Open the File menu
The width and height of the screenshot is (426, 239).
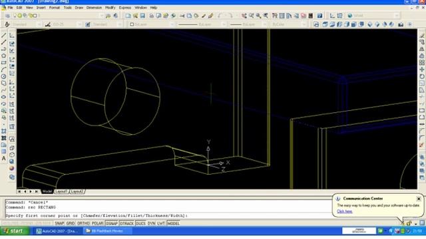coord(10,7)
